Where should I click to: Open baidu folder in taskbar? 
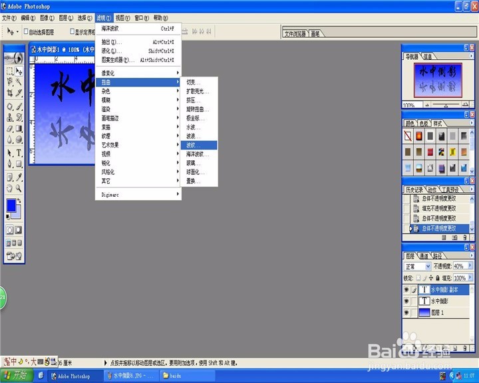(x=187, y=376)
